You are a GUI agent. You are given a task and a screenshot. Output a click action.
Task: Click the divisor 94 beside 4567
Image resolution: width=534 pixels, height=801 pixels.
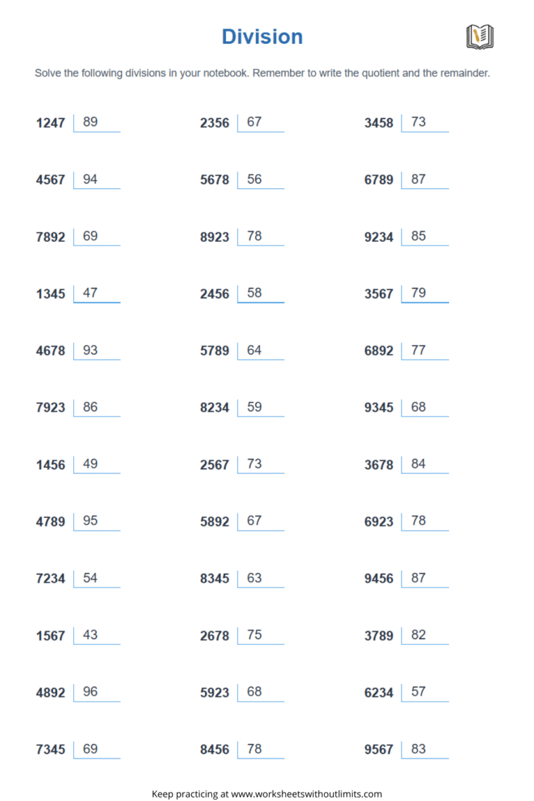[x=90, y=179]
